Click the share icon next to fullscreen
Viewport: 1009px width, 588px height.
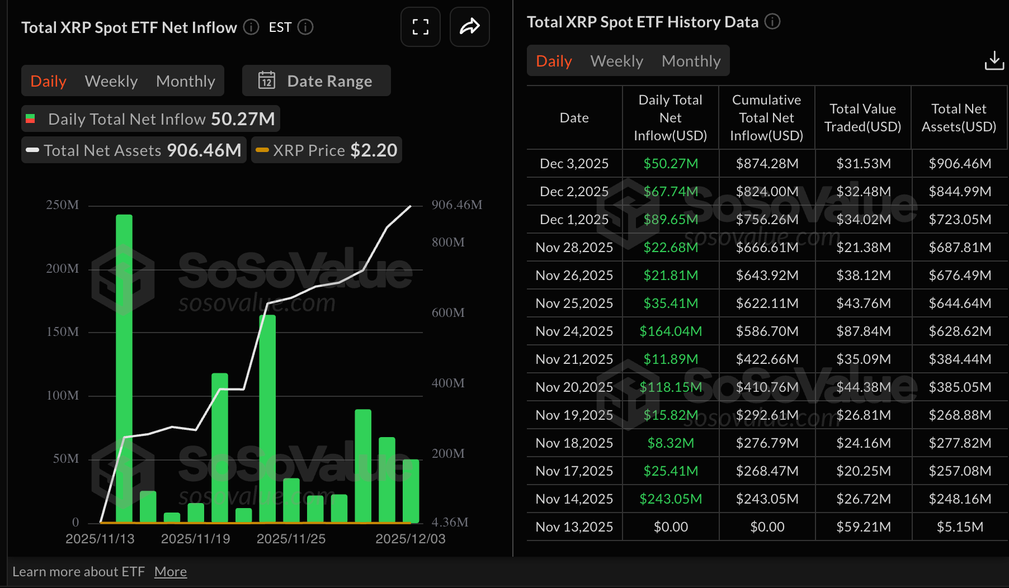click(x=469, y=27)
